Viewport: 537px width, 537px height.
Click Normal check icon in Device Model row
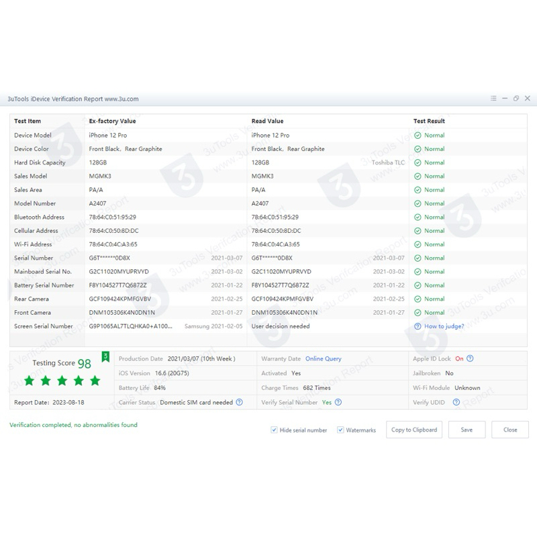coord(418,136)
